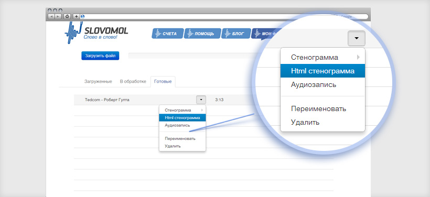Switch to the Загруженные tab
430x197 pixels.
(98, 82)
